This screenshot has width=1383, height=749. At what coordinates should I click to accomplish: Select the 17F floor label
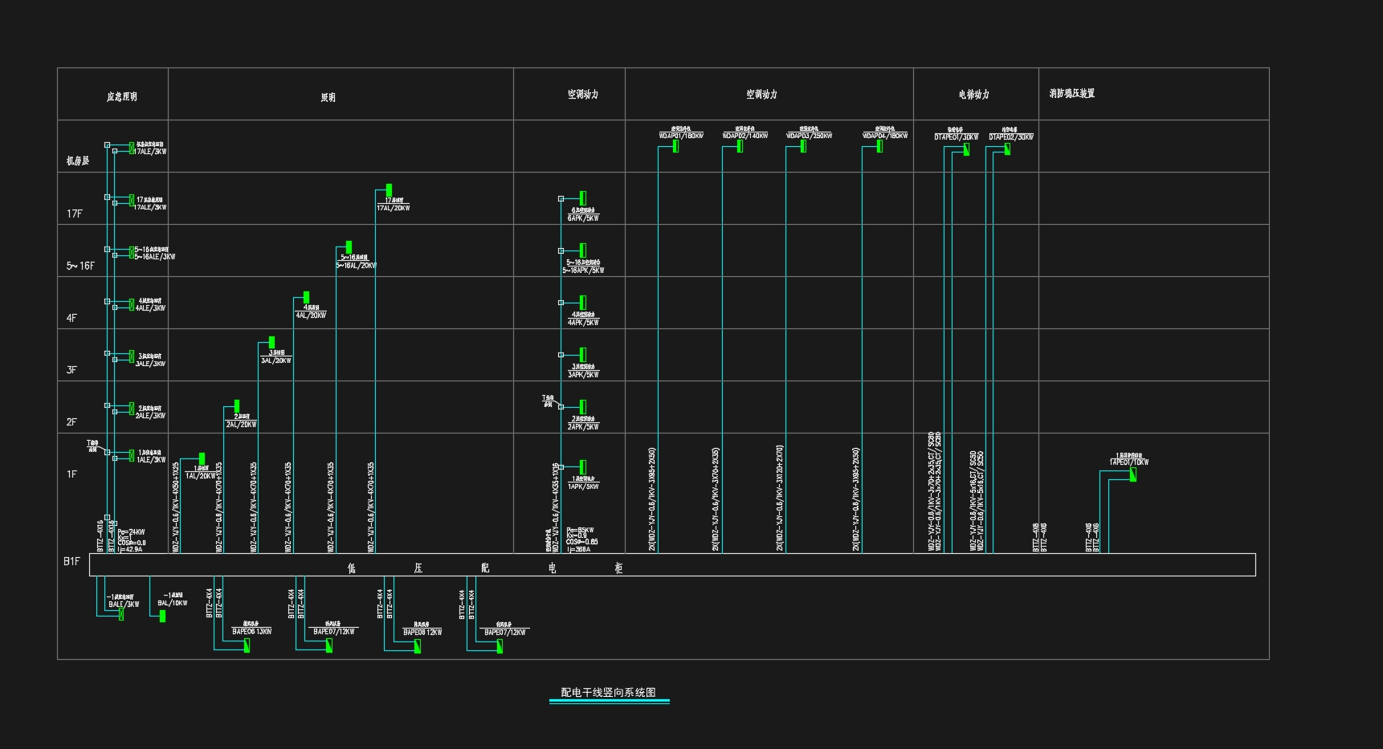[75, 214]
